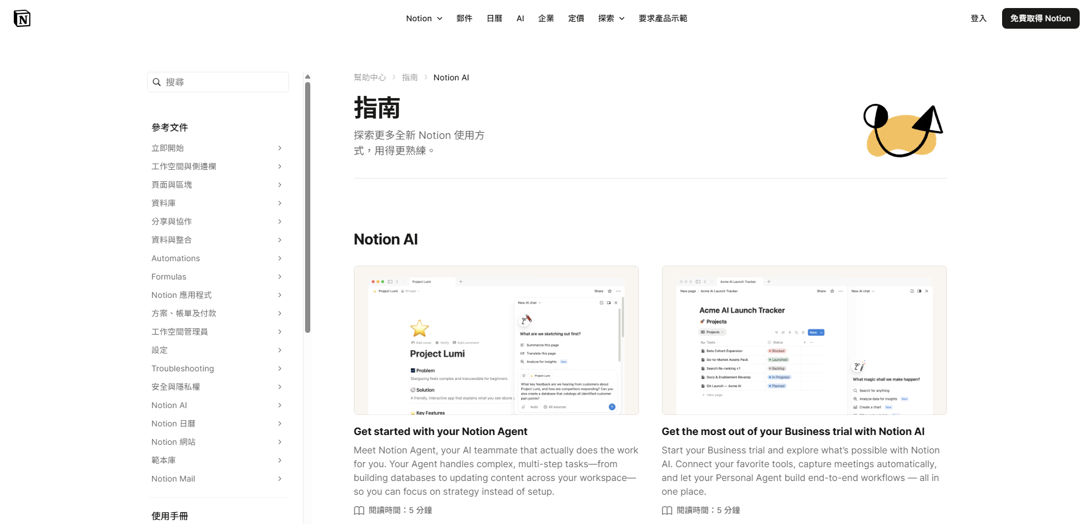The image size is (1090, 524).
Task: Expand the Troubleshooting section
Action: point(217,368)
